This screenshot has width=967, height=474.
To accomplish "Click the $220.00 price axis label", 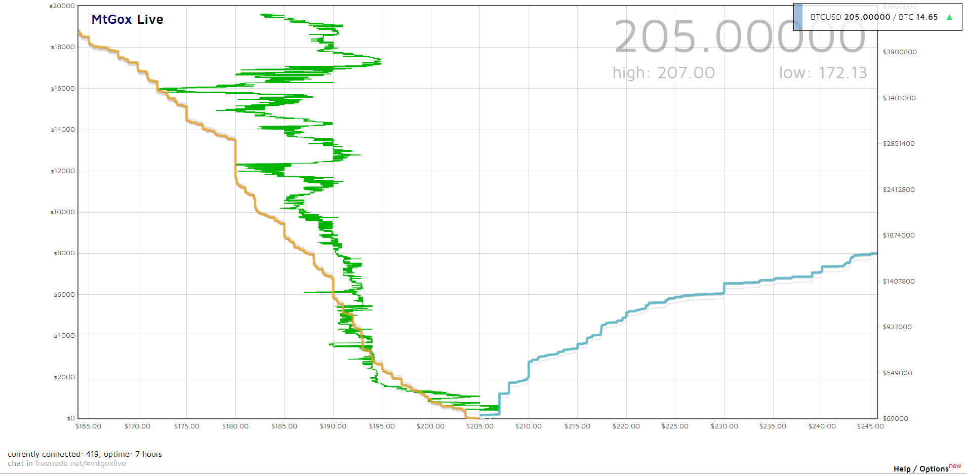I will [x=626, y=426].
